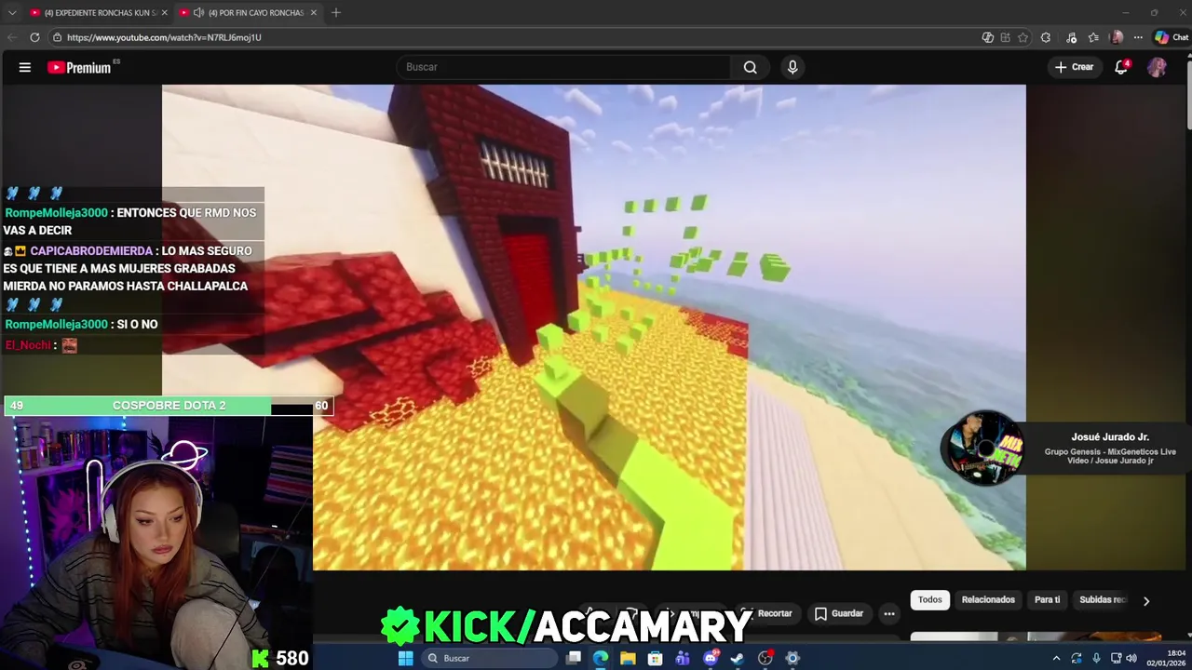
Task: Open Microsoft Store from the taskbar
Action: click(x=656, y=658)
